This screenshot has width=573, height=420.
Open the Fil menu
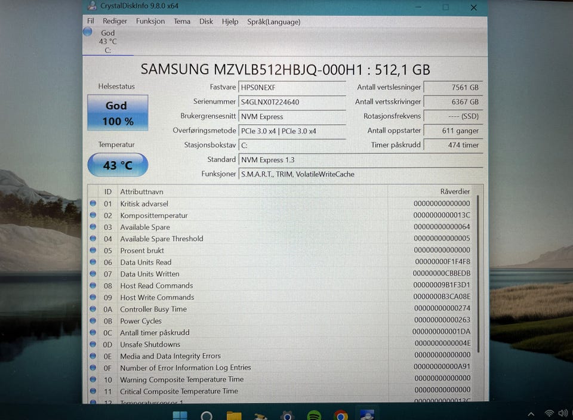(x=90, y=21)
